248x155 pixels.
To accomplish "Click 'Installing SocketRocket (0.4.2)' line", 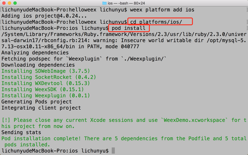I will tap(49, 77).
